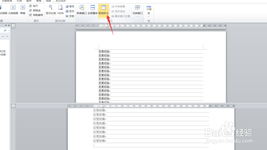
Task: Click the tab selector in upper pane ruler
Action: (13, 26)
